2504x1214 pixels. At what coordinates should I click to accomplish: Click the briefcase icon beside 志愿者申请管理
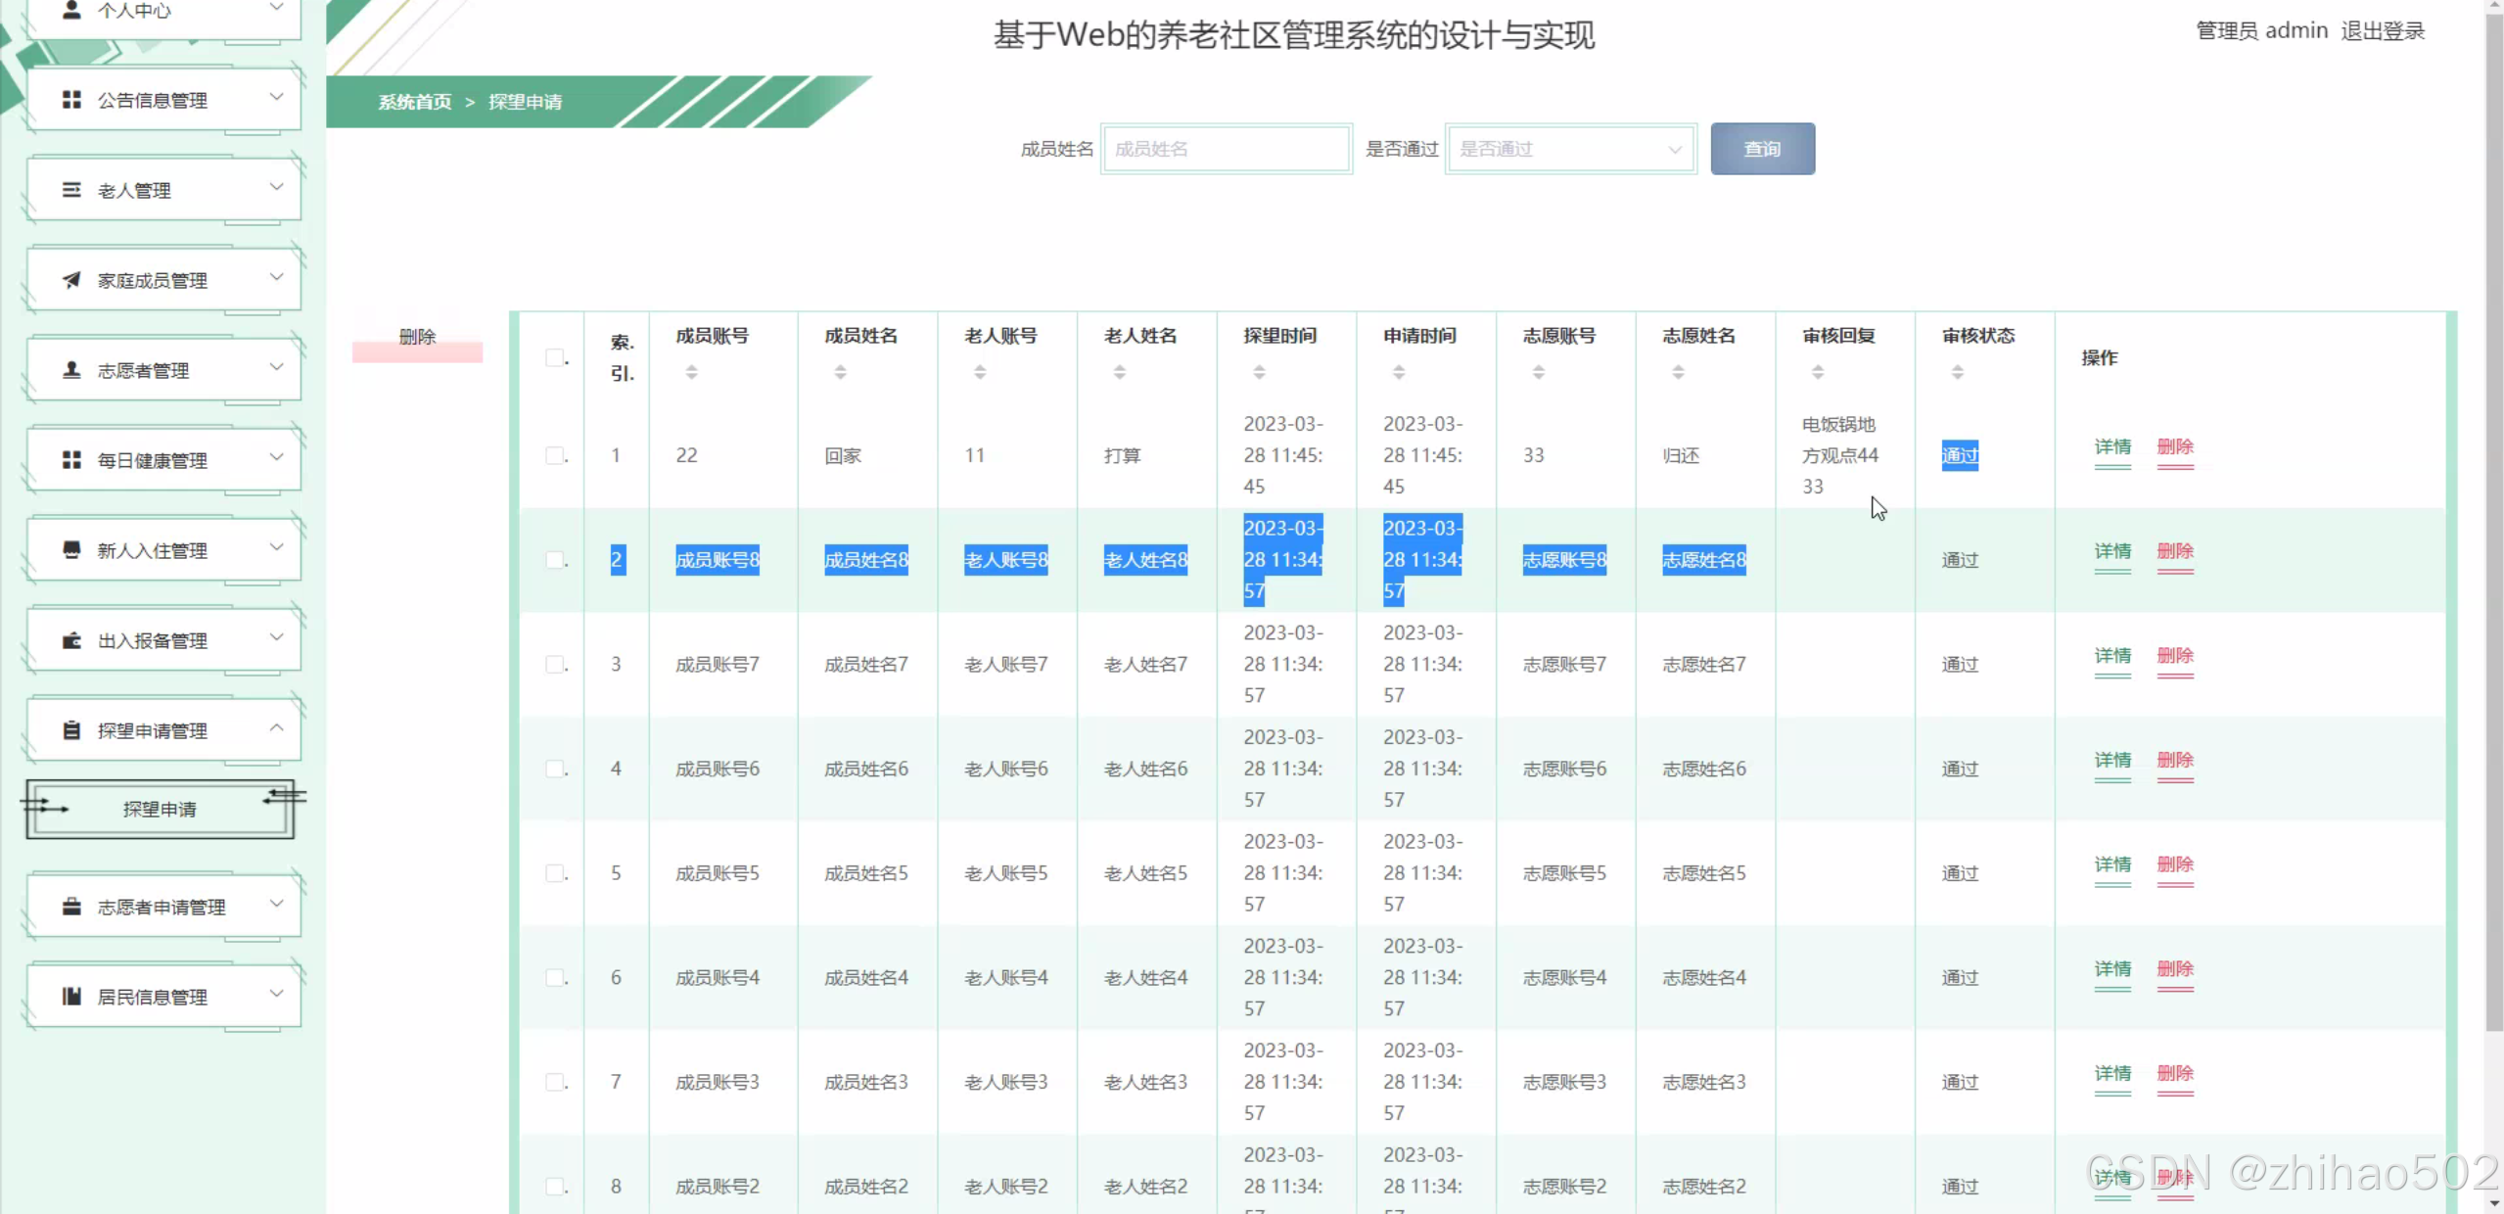[71, 907]
